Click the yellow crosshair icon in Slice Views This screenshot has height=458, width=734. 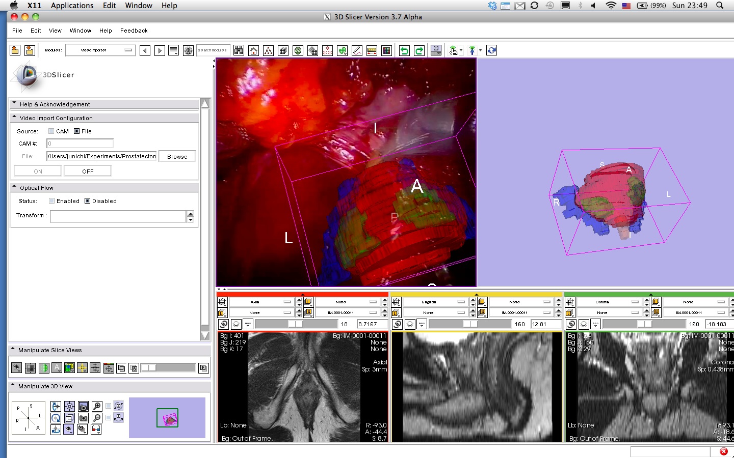click(82, 368)
